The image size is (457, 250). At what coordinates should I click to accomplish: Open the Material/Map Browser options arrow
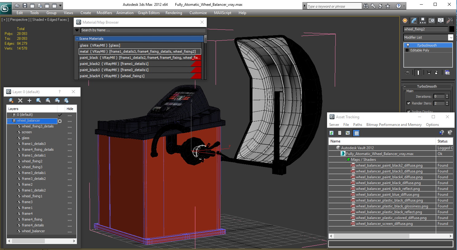pos(77,30)
